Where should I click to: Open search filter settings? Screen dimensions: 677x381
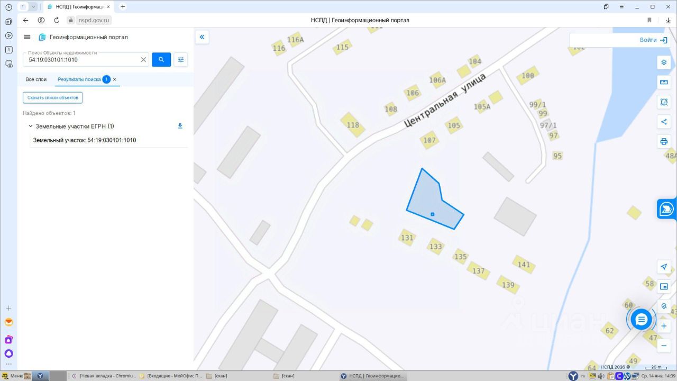[x=181, y=60]
